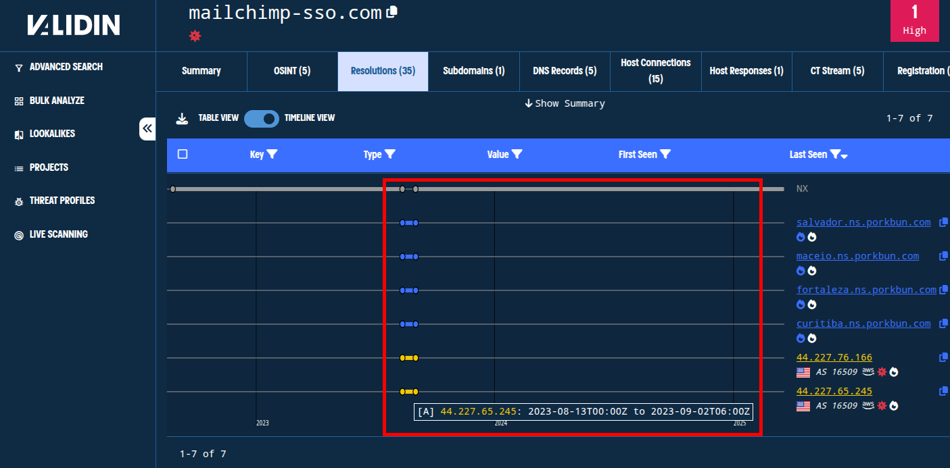Filter the First Seen column
The height and width of the screenshot is (468, 950).
pyautogui.click(x=665, y=155)
